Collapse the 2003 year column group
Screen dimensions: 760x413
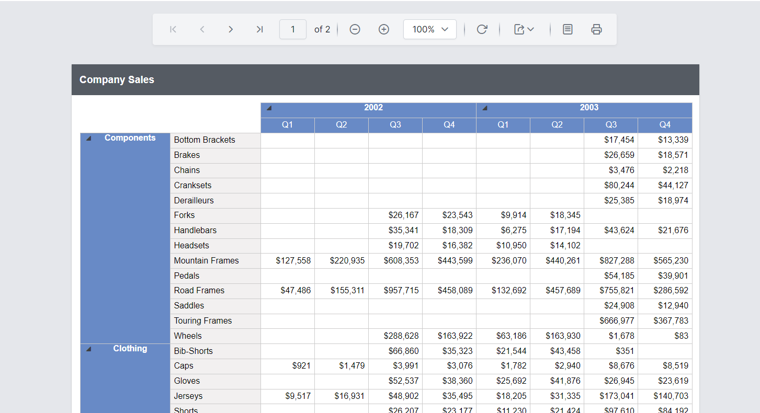(x=484, y=108)
